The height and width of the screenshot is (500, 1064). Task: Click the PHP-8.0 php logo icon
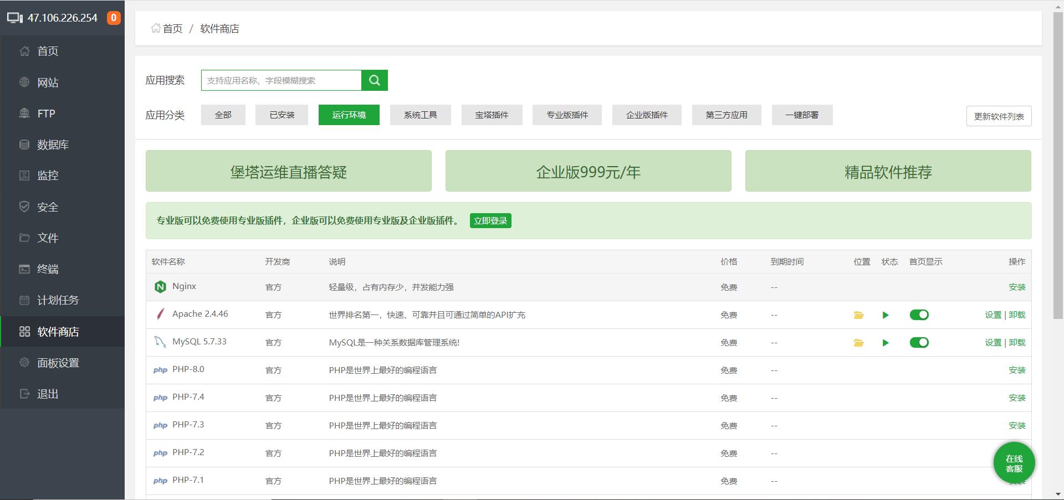(x=160, y=370)
